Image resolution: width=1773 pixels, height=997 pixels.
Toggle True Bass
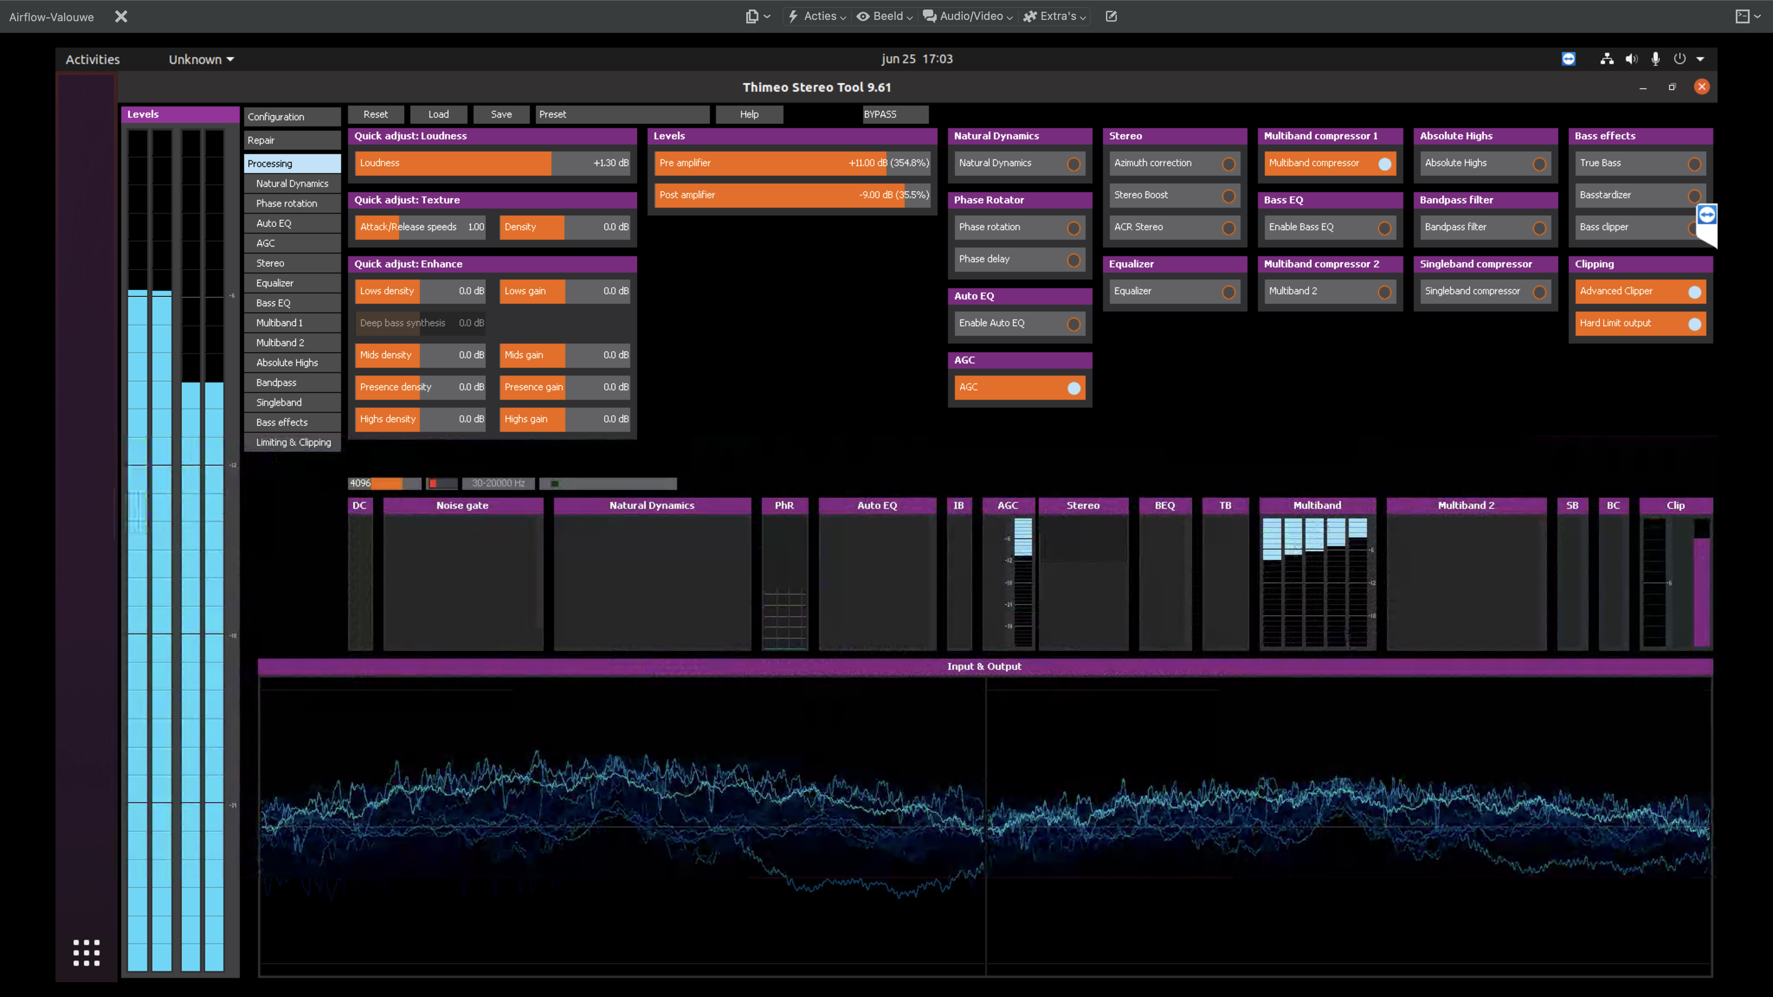click(x=1641, y=163)
